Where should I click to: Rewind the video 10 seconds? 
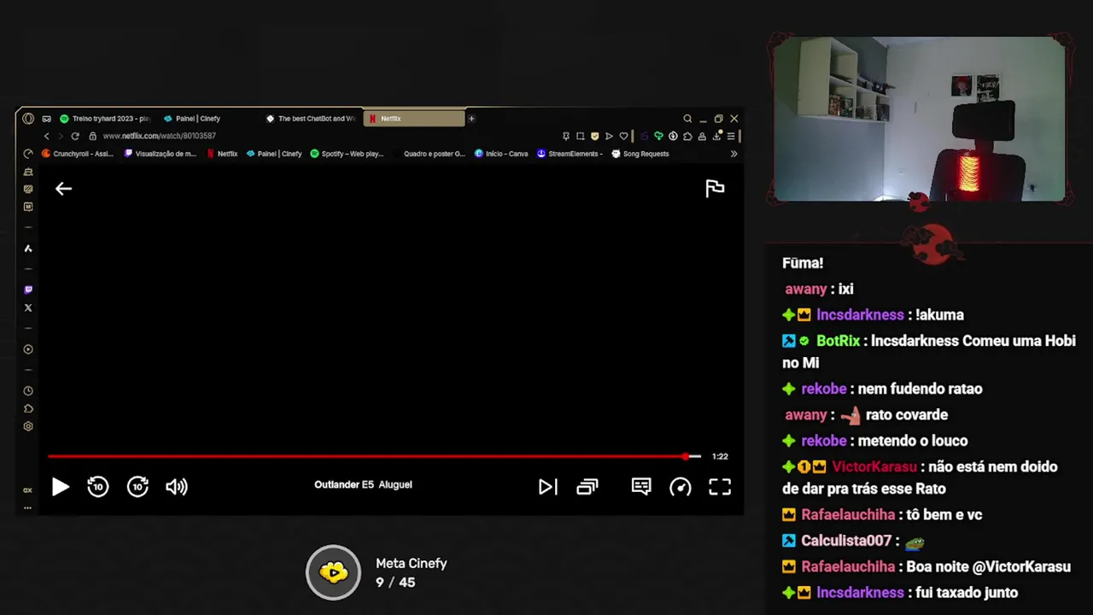[98, 487]
